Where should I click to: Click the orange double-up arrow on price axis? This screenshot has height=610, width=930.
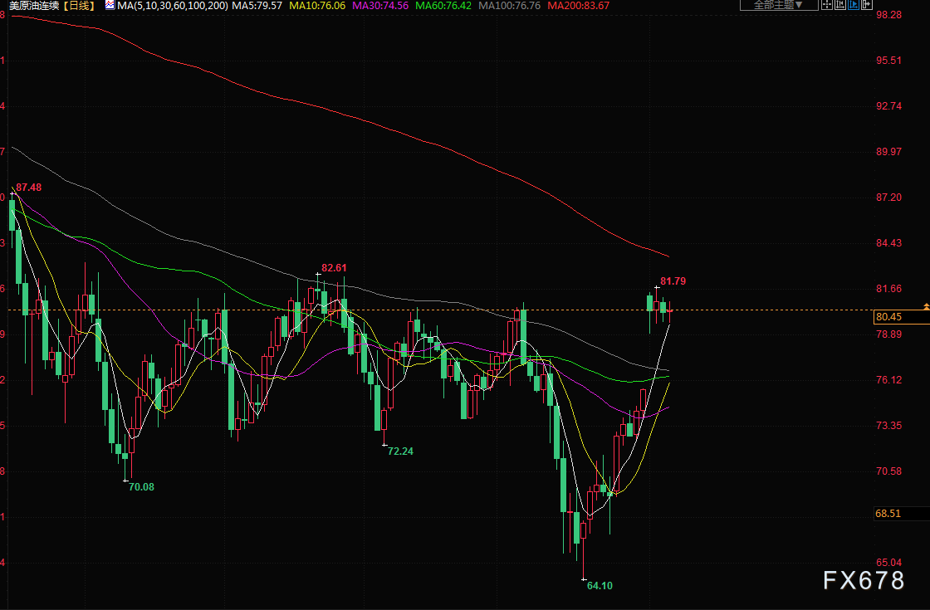(926, 307)
